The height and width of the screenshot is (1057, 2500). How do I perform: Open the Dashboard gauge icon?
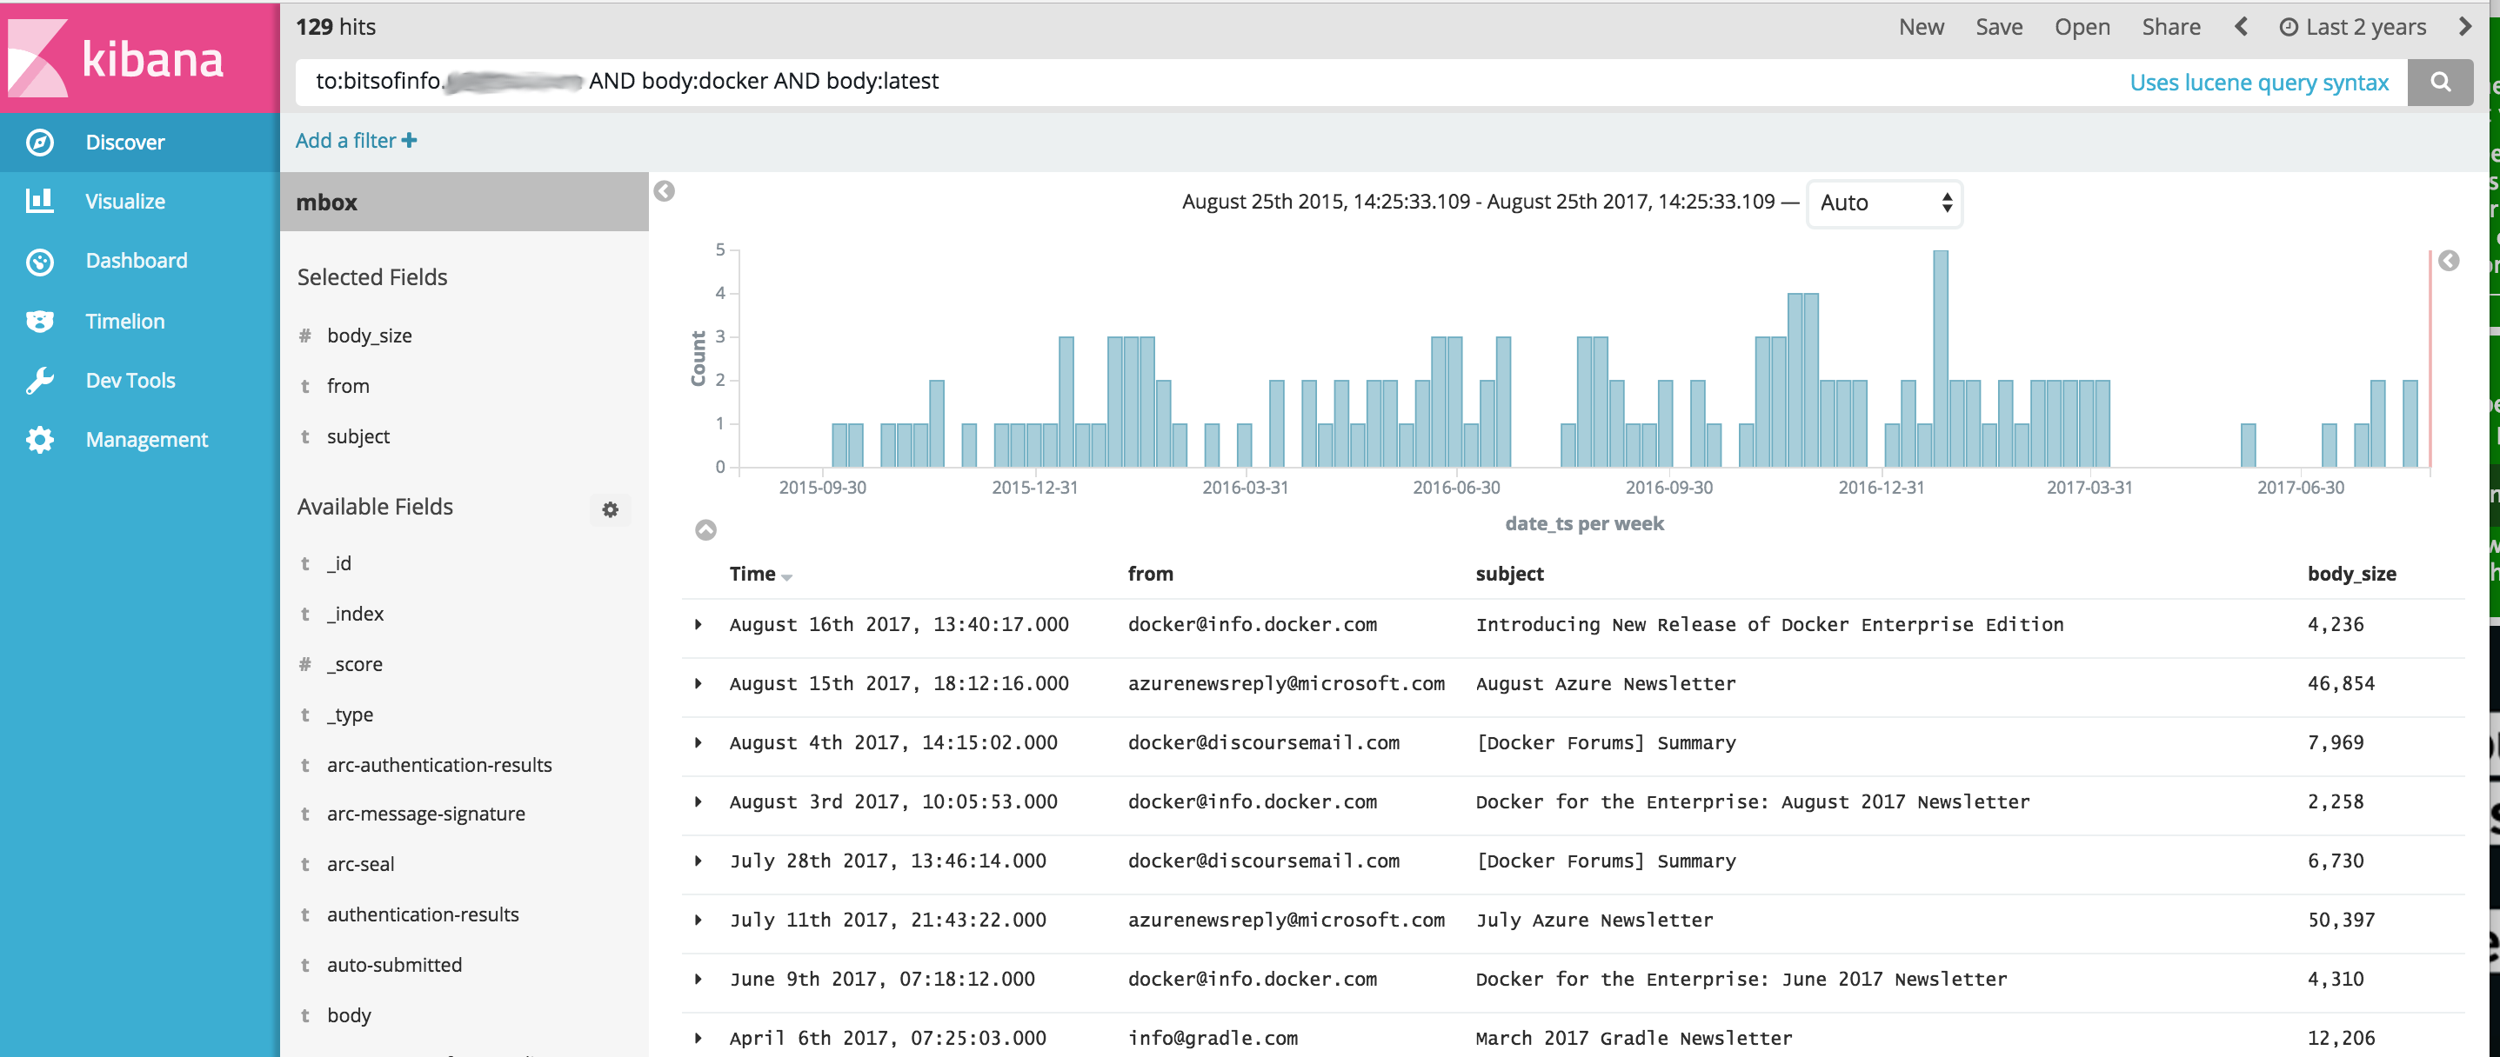40,262
